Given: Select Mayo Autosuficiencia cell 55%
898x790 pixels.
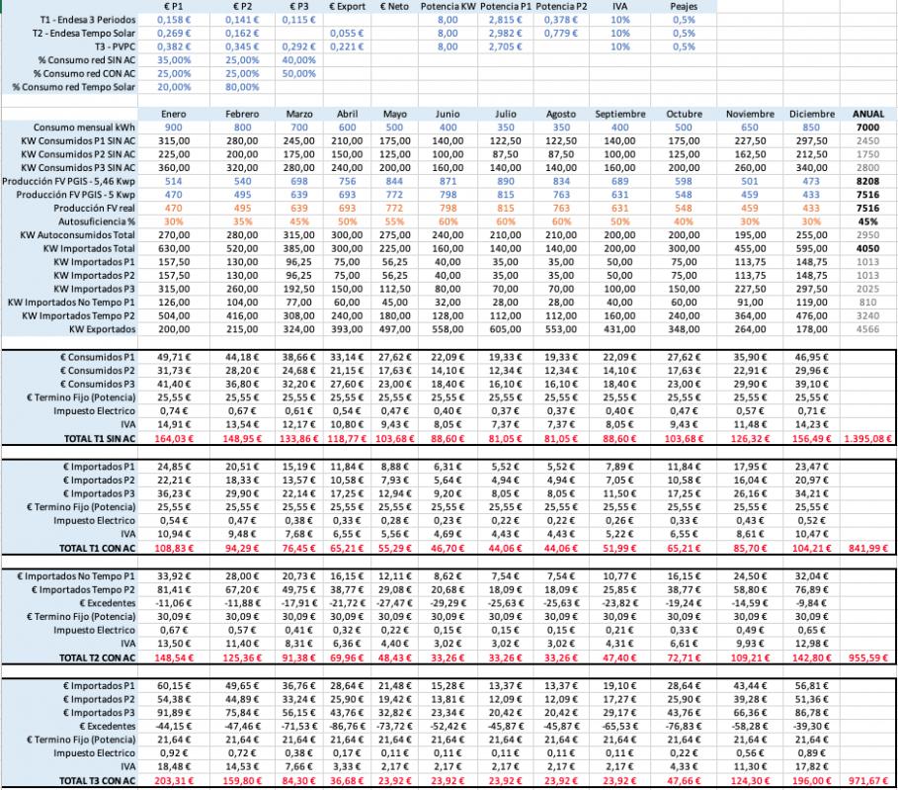Looking at the screenshot, I should tap(394, 221).
